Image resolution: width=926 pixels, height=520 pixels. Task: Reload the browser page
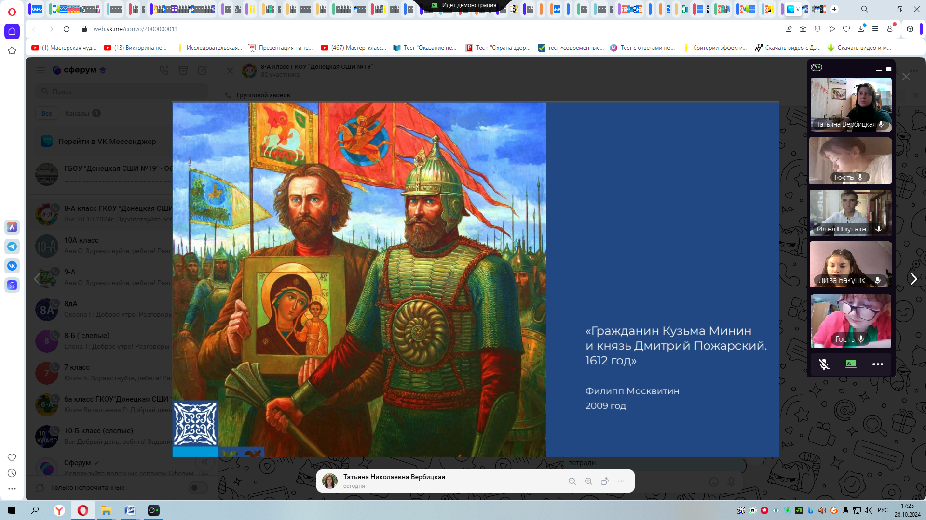pyautogui.click(x=67, y=29)
